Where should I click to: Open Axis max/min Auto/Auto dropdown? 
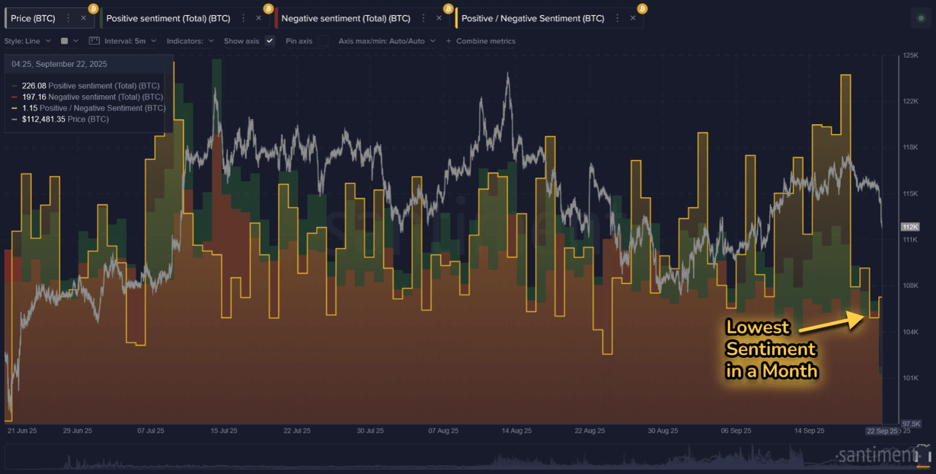386,41
